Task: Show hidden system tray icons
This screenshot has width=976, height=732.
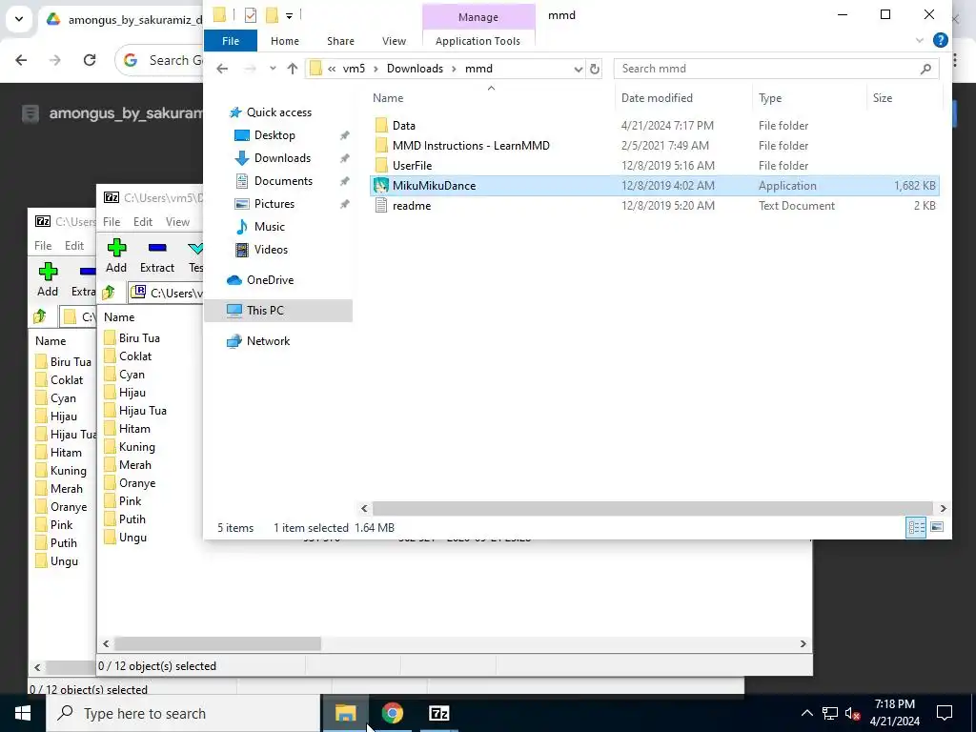Action: coord(806,713)
